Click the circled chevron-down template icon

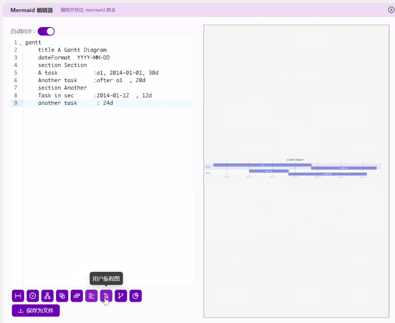(33, 296)
